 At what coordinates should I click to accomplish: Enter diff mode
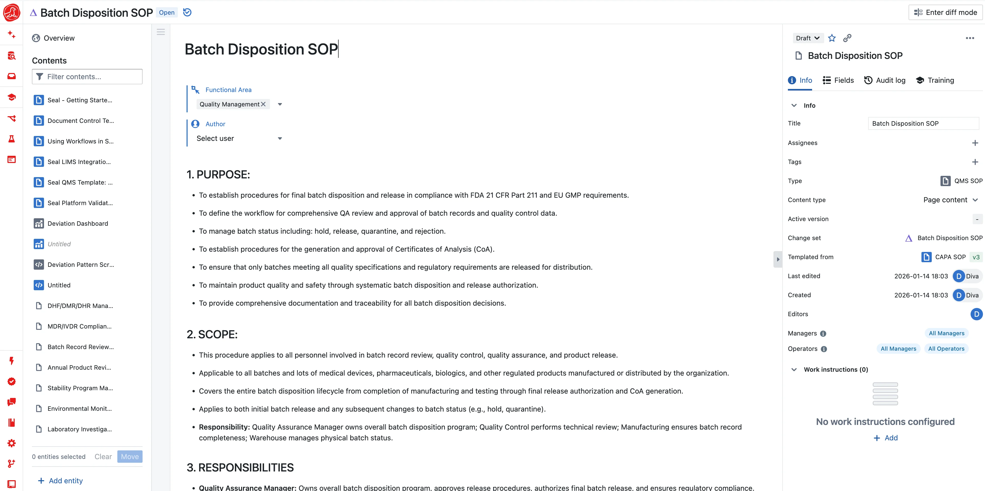click(946, 13)
